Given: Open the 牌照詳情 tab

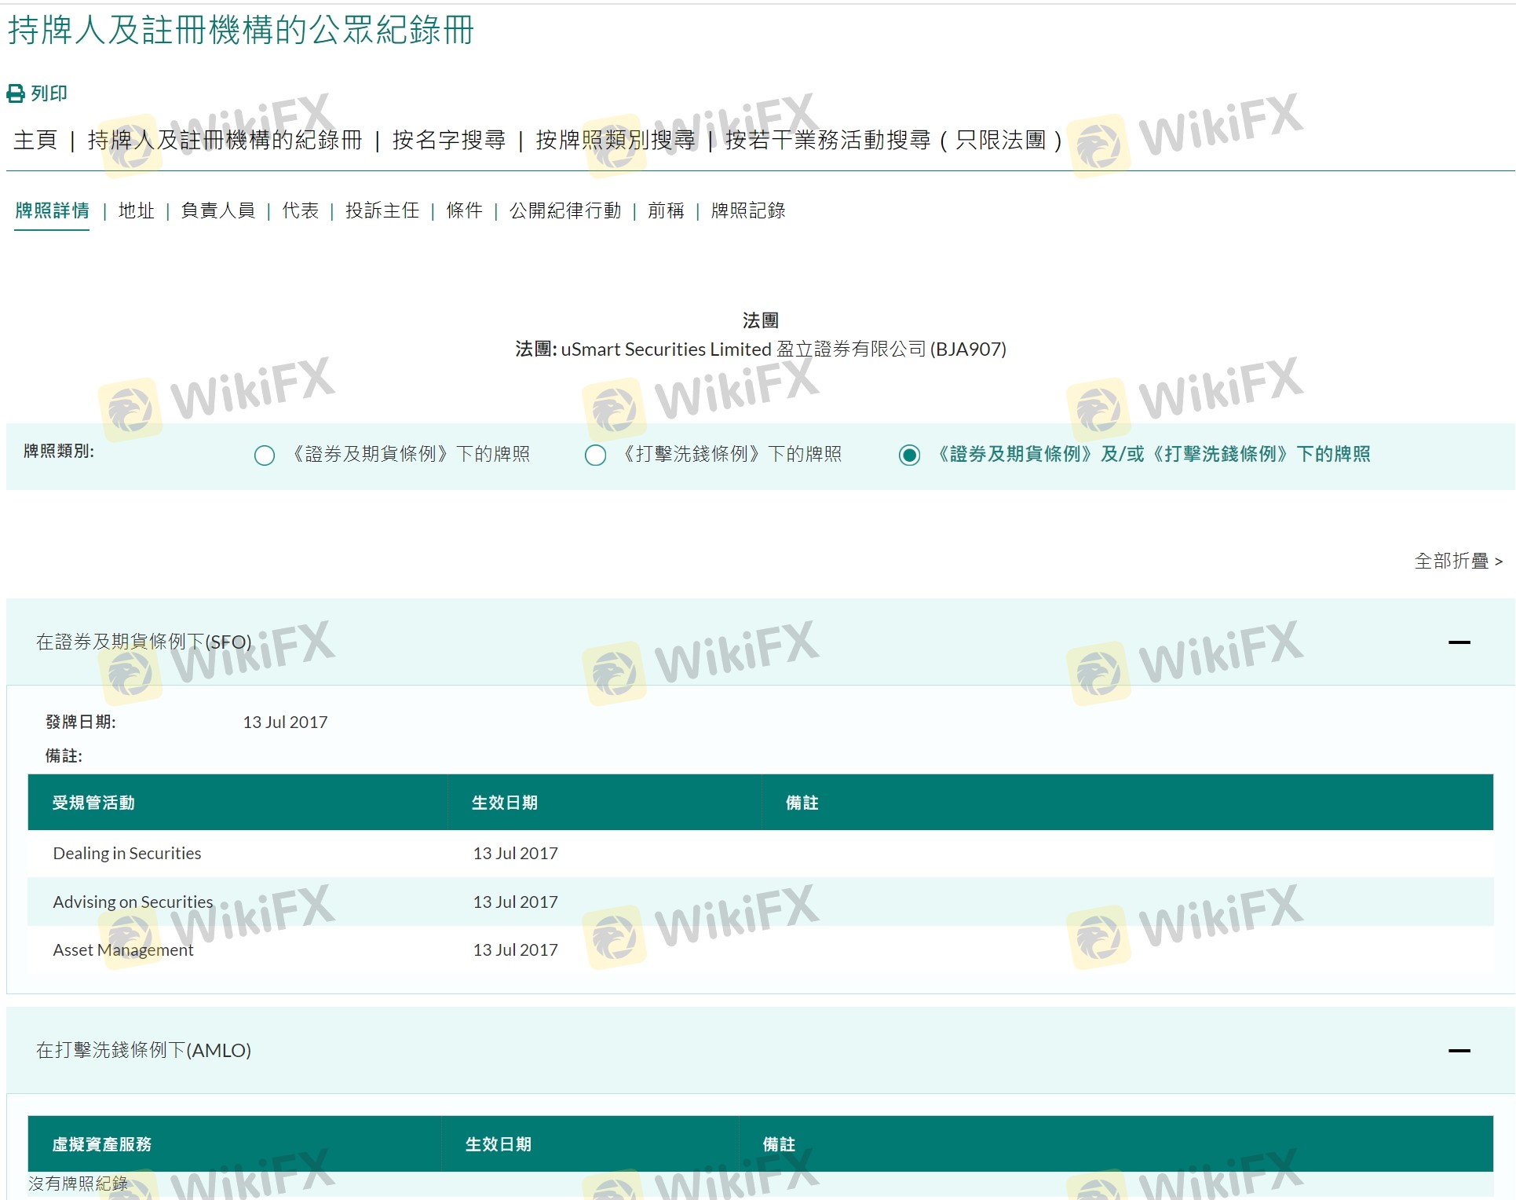Looking at the screenshot, I should [53, 210].
